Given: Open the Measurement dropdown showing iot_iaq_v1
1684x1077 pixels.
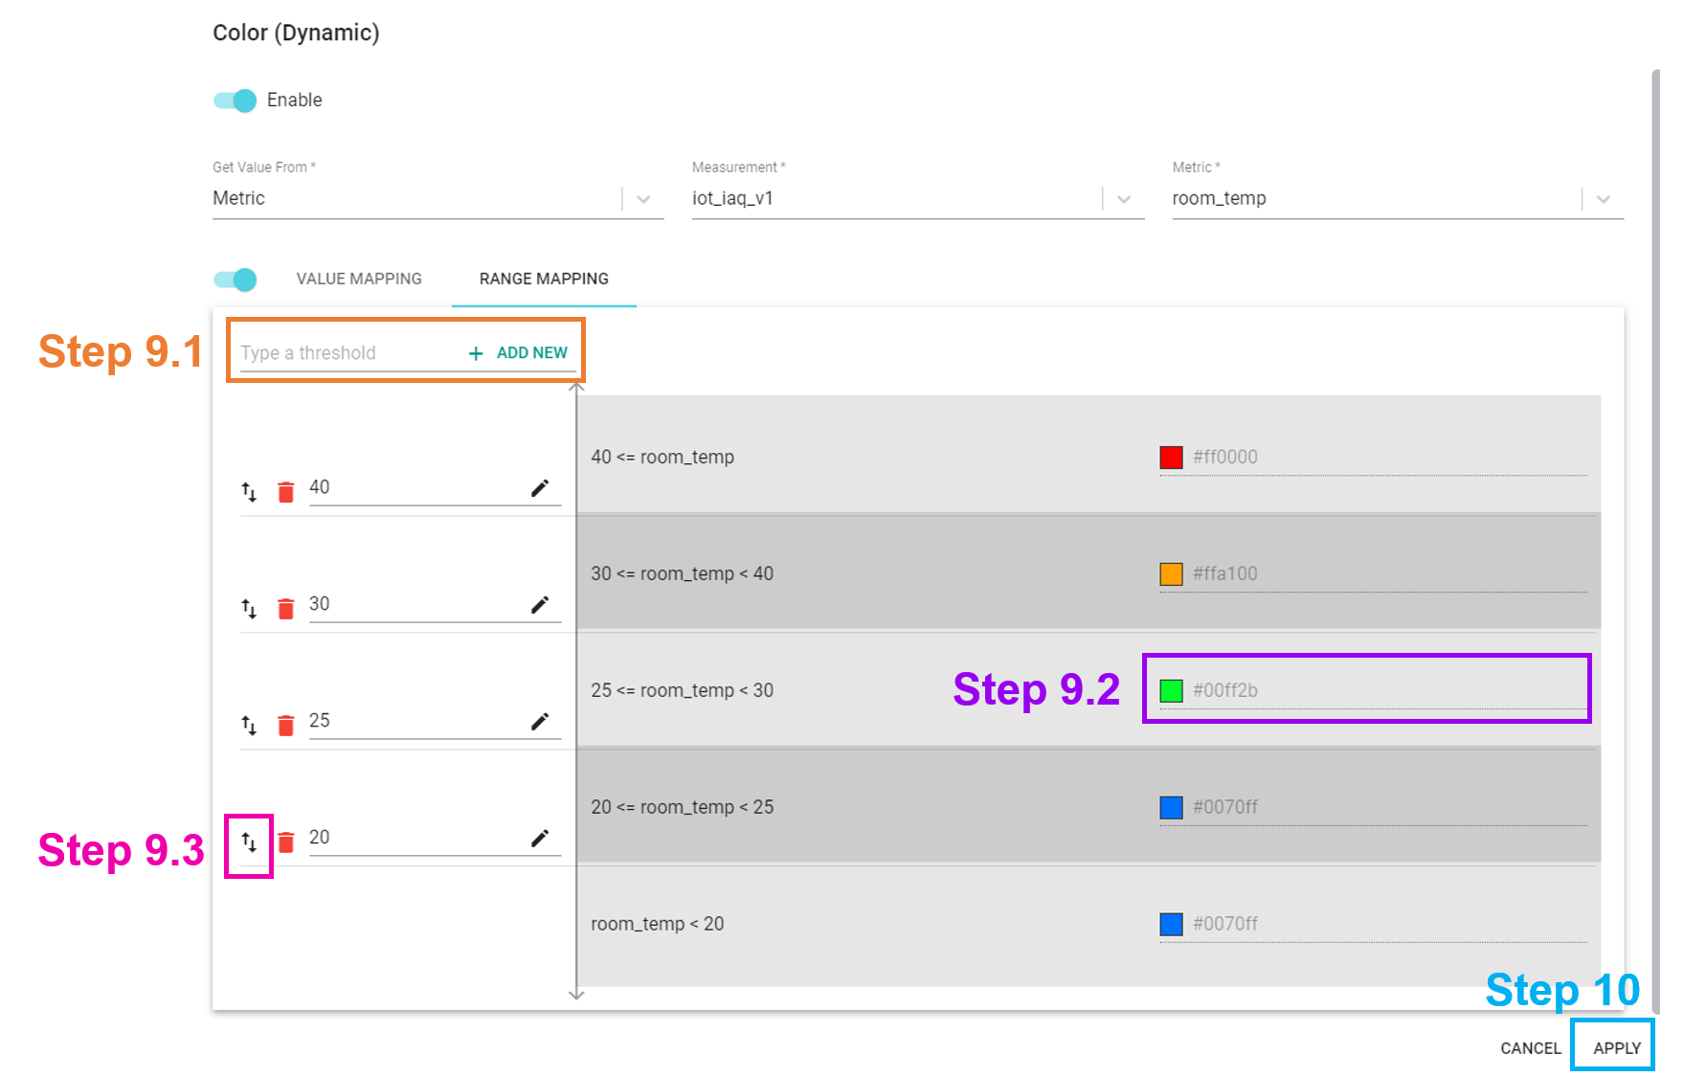Looking at the screenshot, I should [x=918, y=198].
